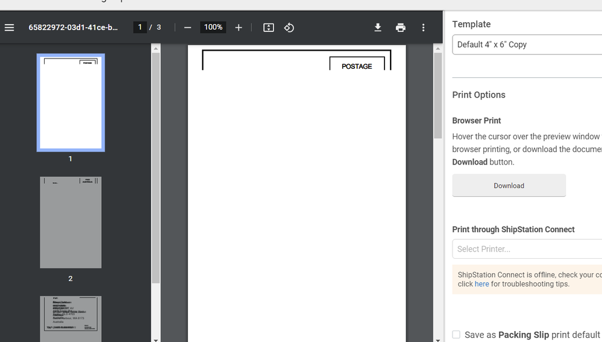Click the 100% zoom level field

coord(213,27)
